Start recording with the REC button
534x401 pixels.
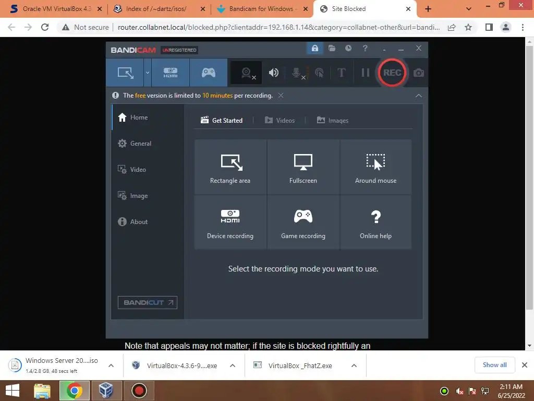(x=392, y=73)
